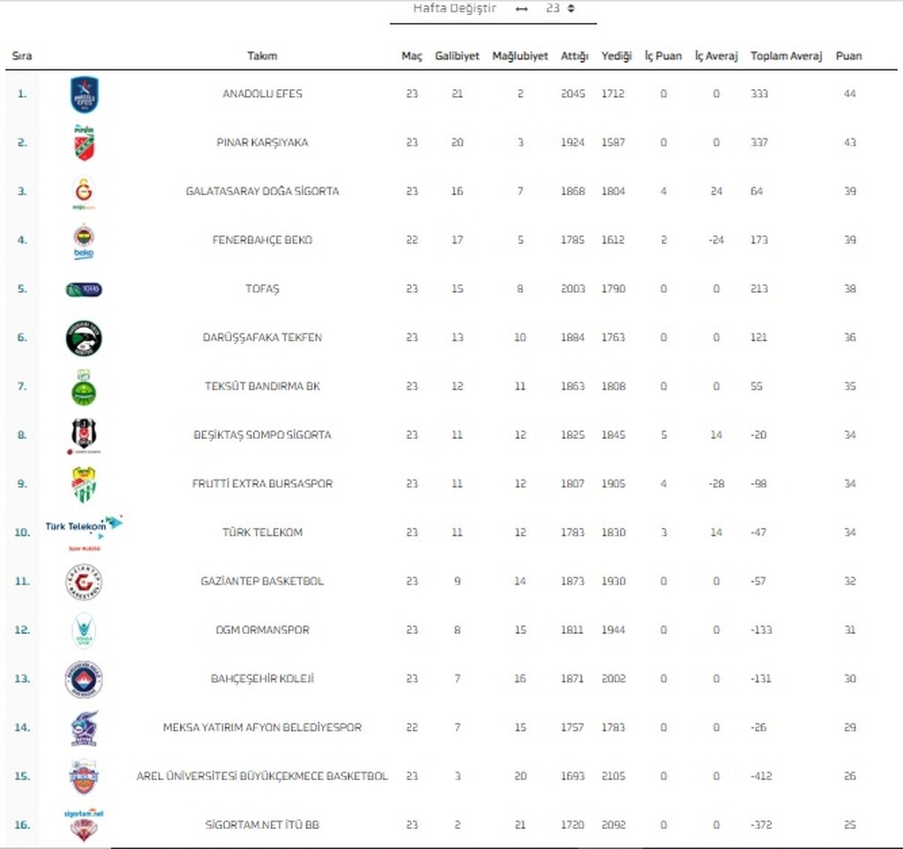Click the Galatasaray Doğa Sigorta logo
This screenshot has height=849, width=903.
point(85,192)
